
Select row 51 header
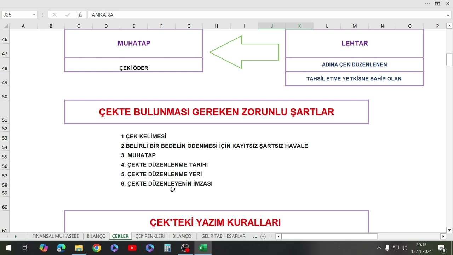pos(5,113)
